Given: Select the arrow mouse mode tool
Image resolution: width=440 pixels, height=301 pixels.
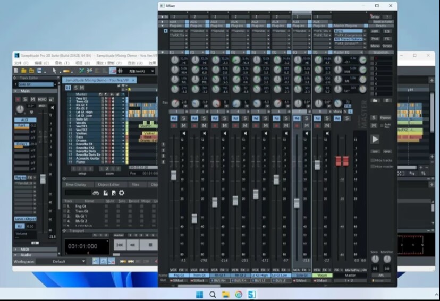Looking at the screenshot, I should [x=54, y=71].
